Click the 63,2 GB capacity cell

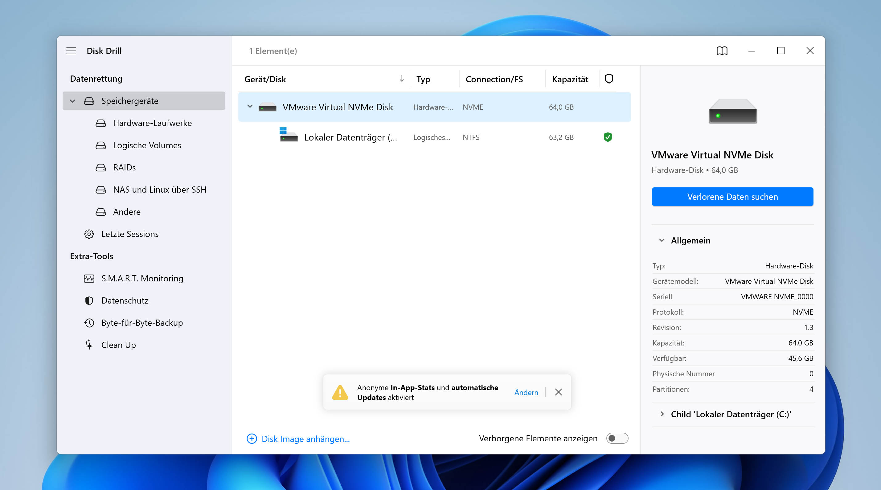[x=561, y=137]
